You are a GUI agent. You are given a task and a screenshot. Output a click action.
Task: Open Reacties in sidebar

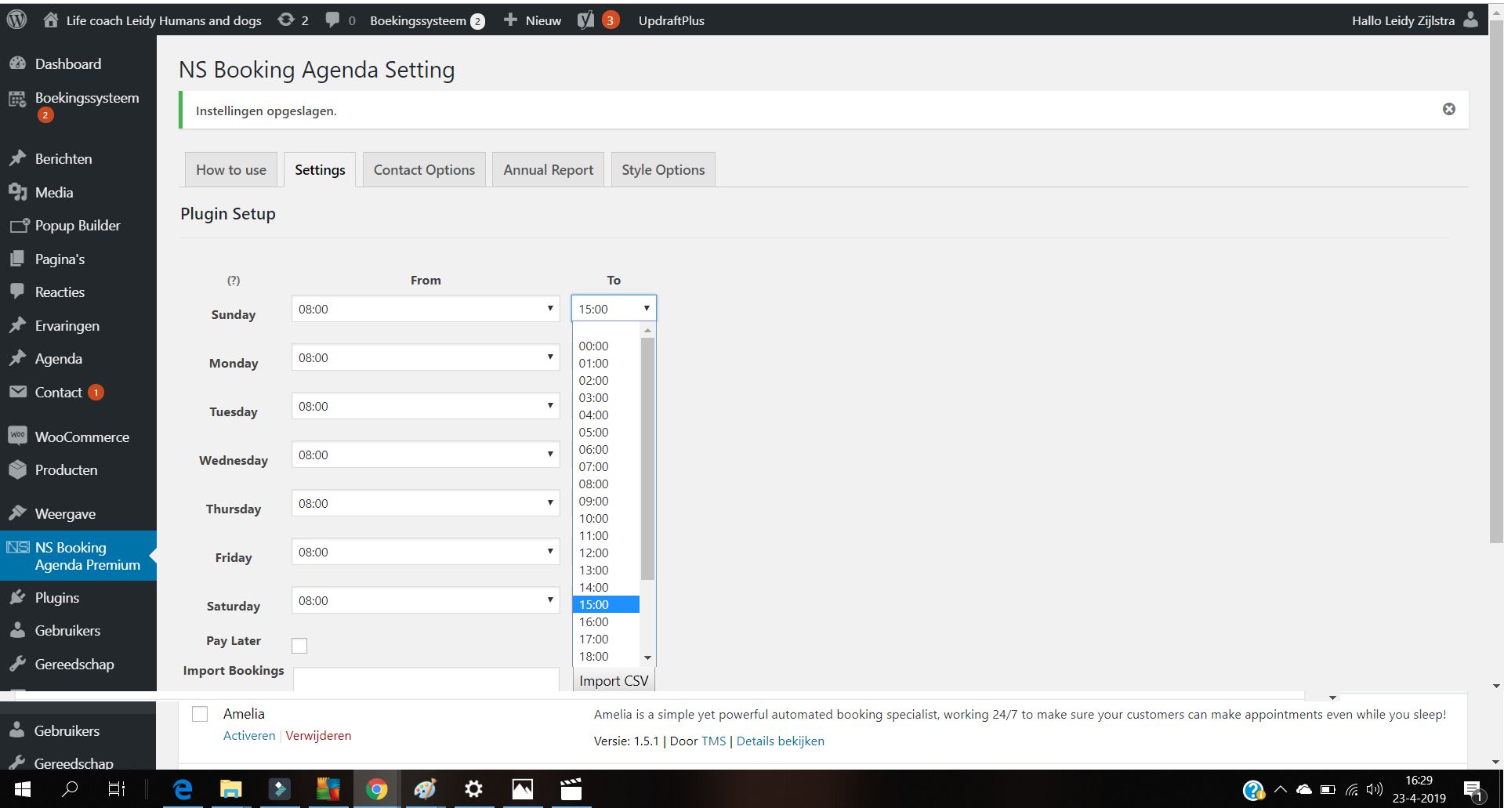60,292
